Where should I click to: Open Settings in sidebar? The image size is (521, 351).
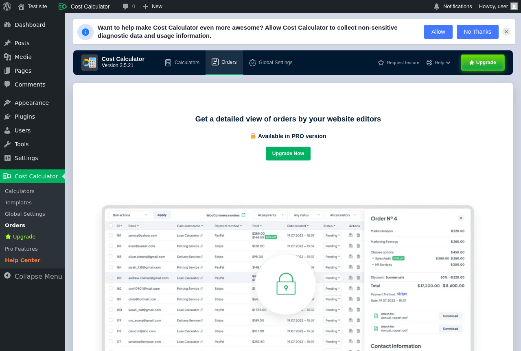[33, 158]
